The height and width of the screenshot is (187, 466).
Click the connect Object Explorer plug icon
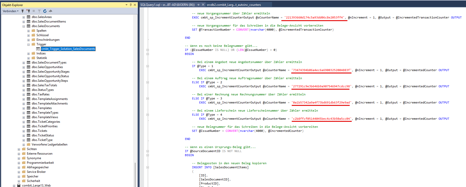tap(23, 11)
